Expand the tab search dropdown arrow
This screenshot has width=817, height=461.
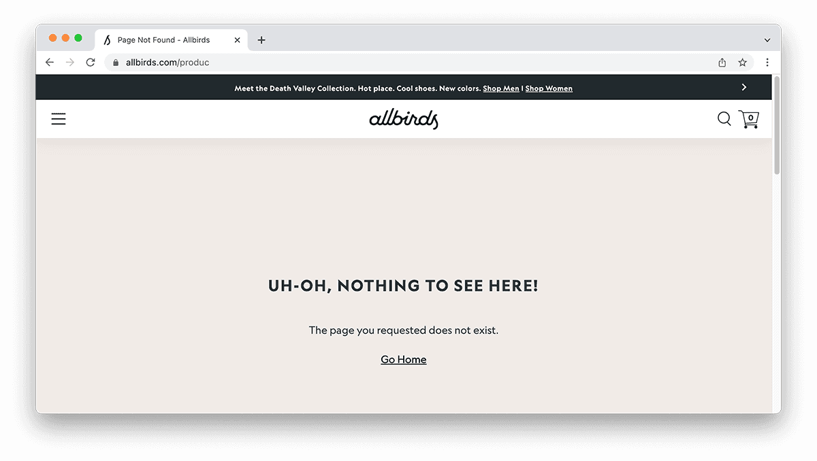click(x=767, y=40)
